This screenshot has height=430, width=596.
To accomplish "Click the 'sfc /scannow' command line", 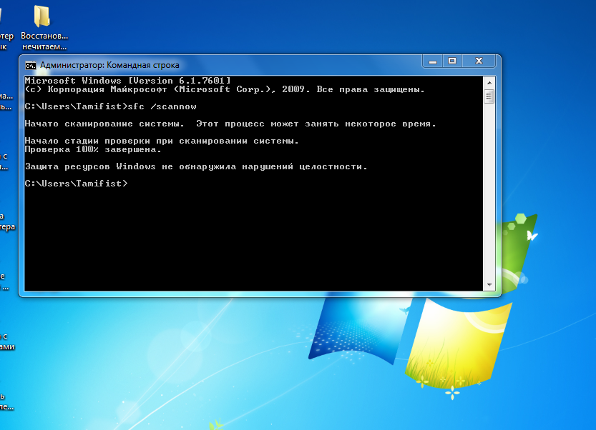I will coord(110,106).
